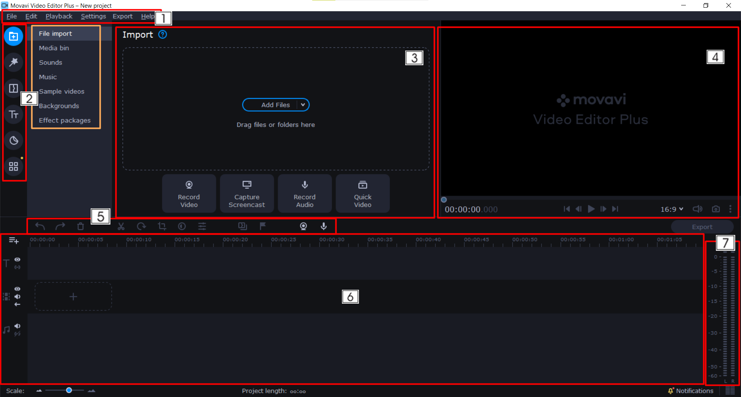Click the Rotate clip icon

142,226
